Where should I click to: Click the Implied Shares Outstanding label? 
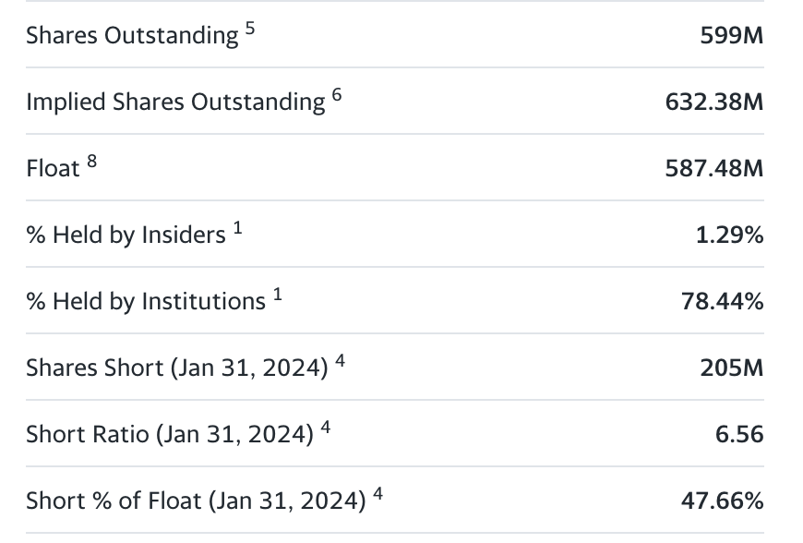click(175, 103)
